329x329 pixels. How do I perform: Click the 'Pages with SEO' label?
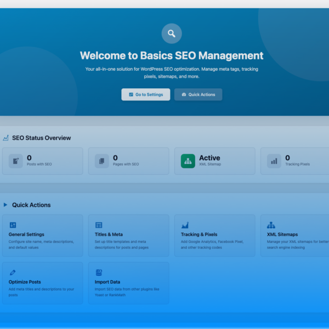point(126,164)
